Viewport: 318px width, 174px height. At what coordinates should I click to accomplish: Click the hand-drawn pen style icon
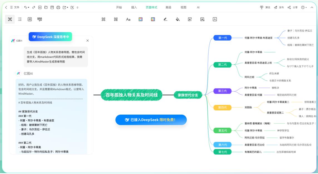point(165,19)
